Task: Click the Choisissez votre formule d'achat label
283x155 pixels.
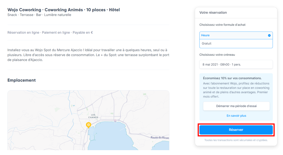Action: (222, 25)
